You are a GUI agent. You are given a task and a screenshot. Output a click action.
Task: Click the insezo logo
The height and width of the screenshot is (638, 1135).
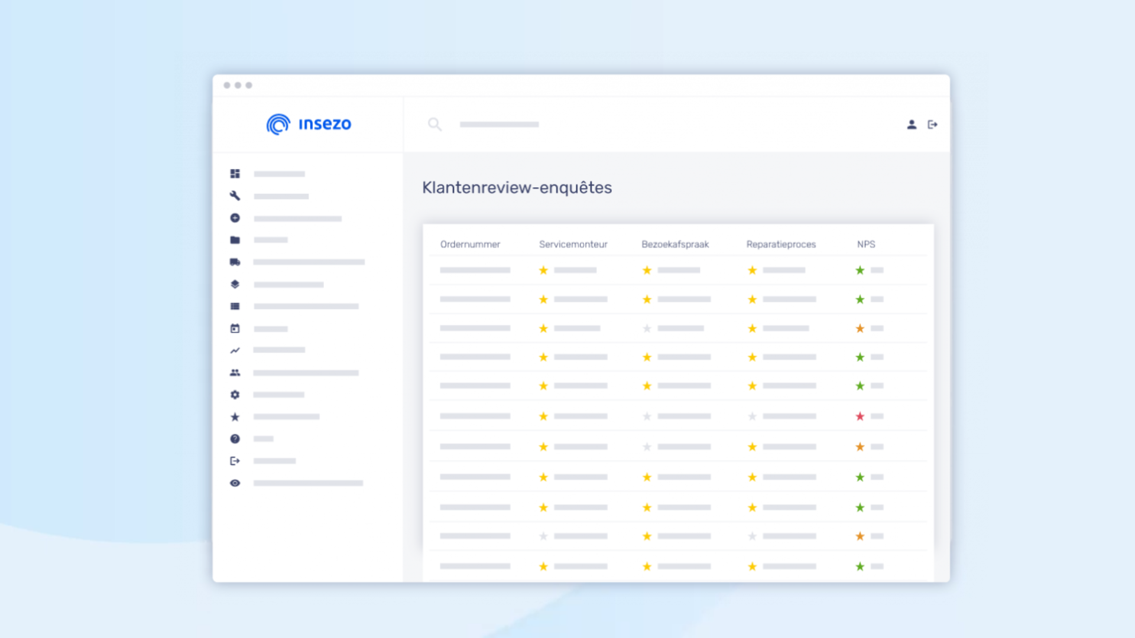(309, 124)
